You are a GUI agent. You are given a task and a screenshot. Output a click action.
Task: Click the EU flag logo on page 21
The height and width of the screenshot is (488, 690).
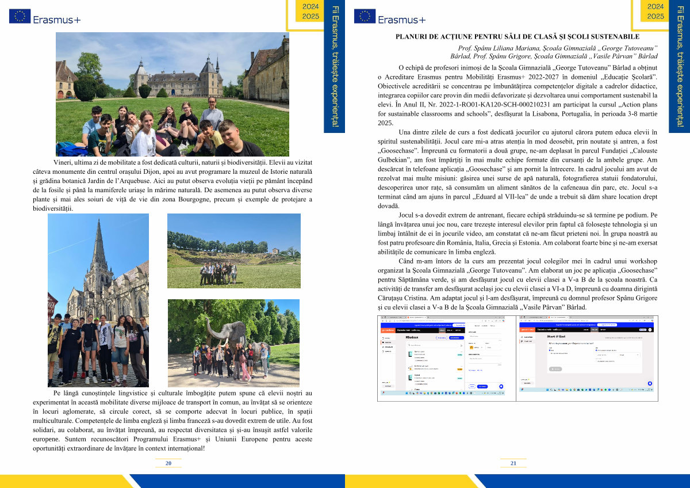coord(365,16)
